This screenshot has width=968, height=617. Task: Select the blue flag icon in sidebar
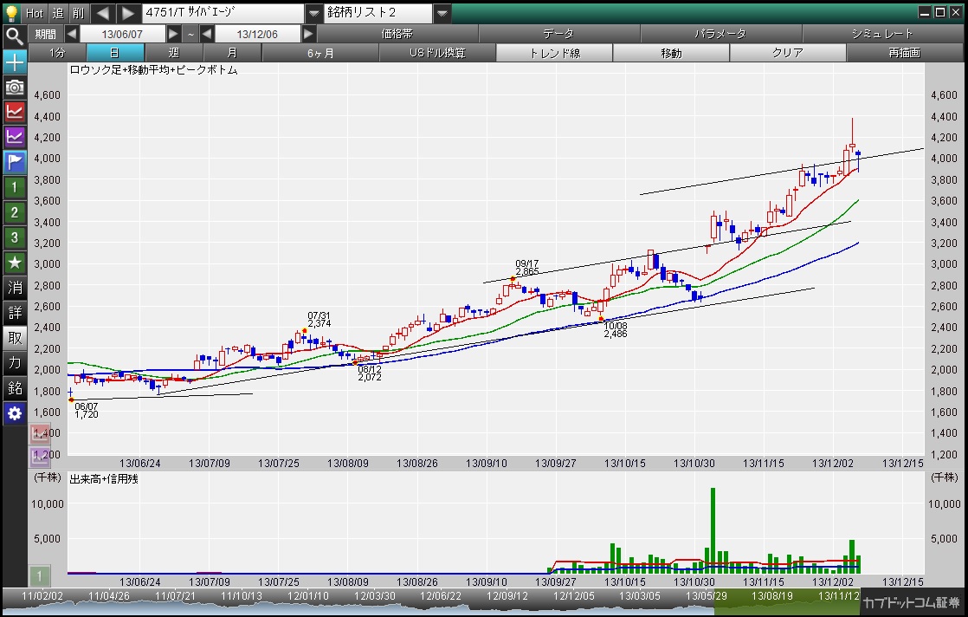15,161
